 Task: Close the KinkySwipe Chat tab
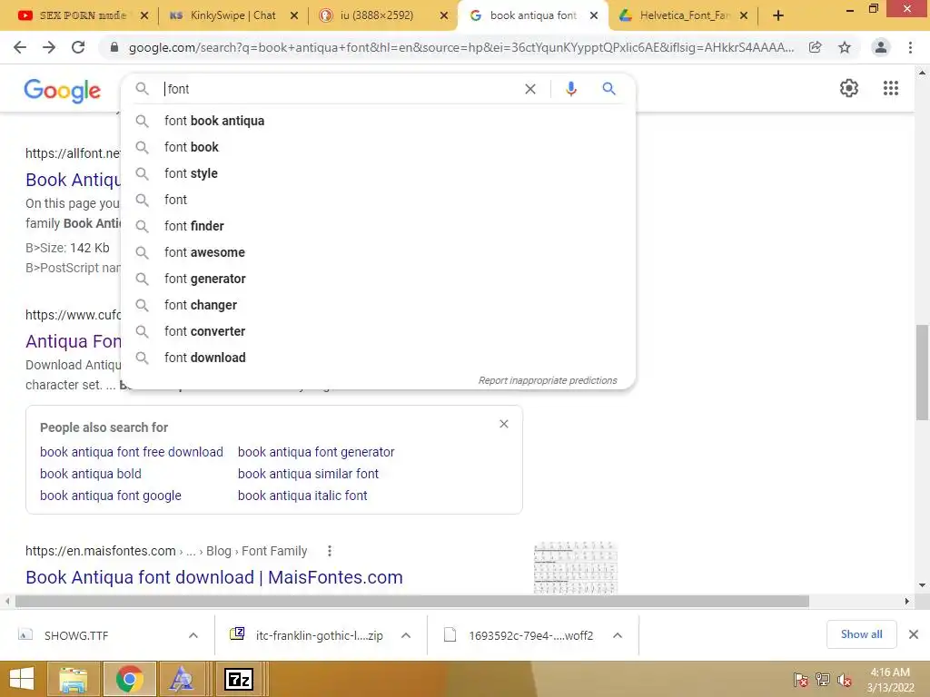[x=294, y=16]
